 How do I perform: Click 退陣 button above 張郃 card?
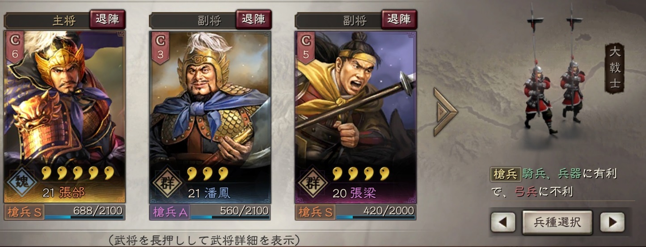[107, 19]
